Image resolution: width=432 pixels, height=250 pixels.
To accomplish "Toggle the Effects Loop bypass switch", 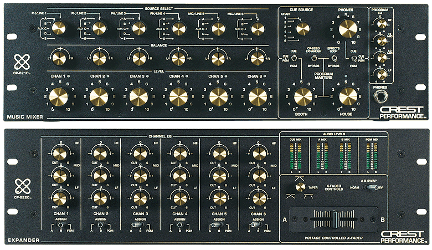I will pos(334,58).
